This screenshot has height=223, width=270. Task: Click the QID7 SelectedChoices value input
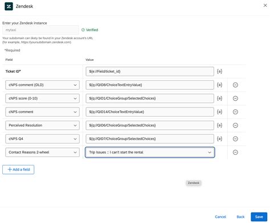[x=150, y=139]
